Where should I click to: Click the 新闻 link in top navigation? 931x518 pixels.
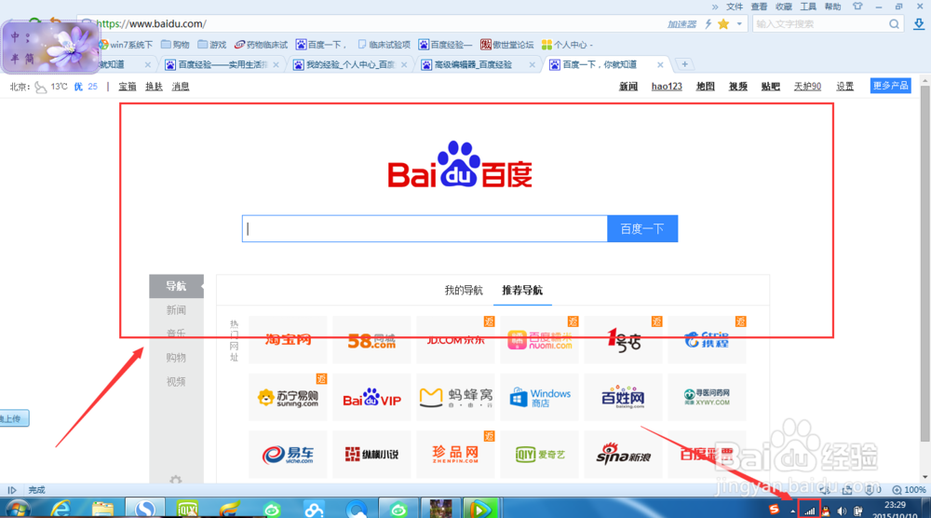pos(628,86)
